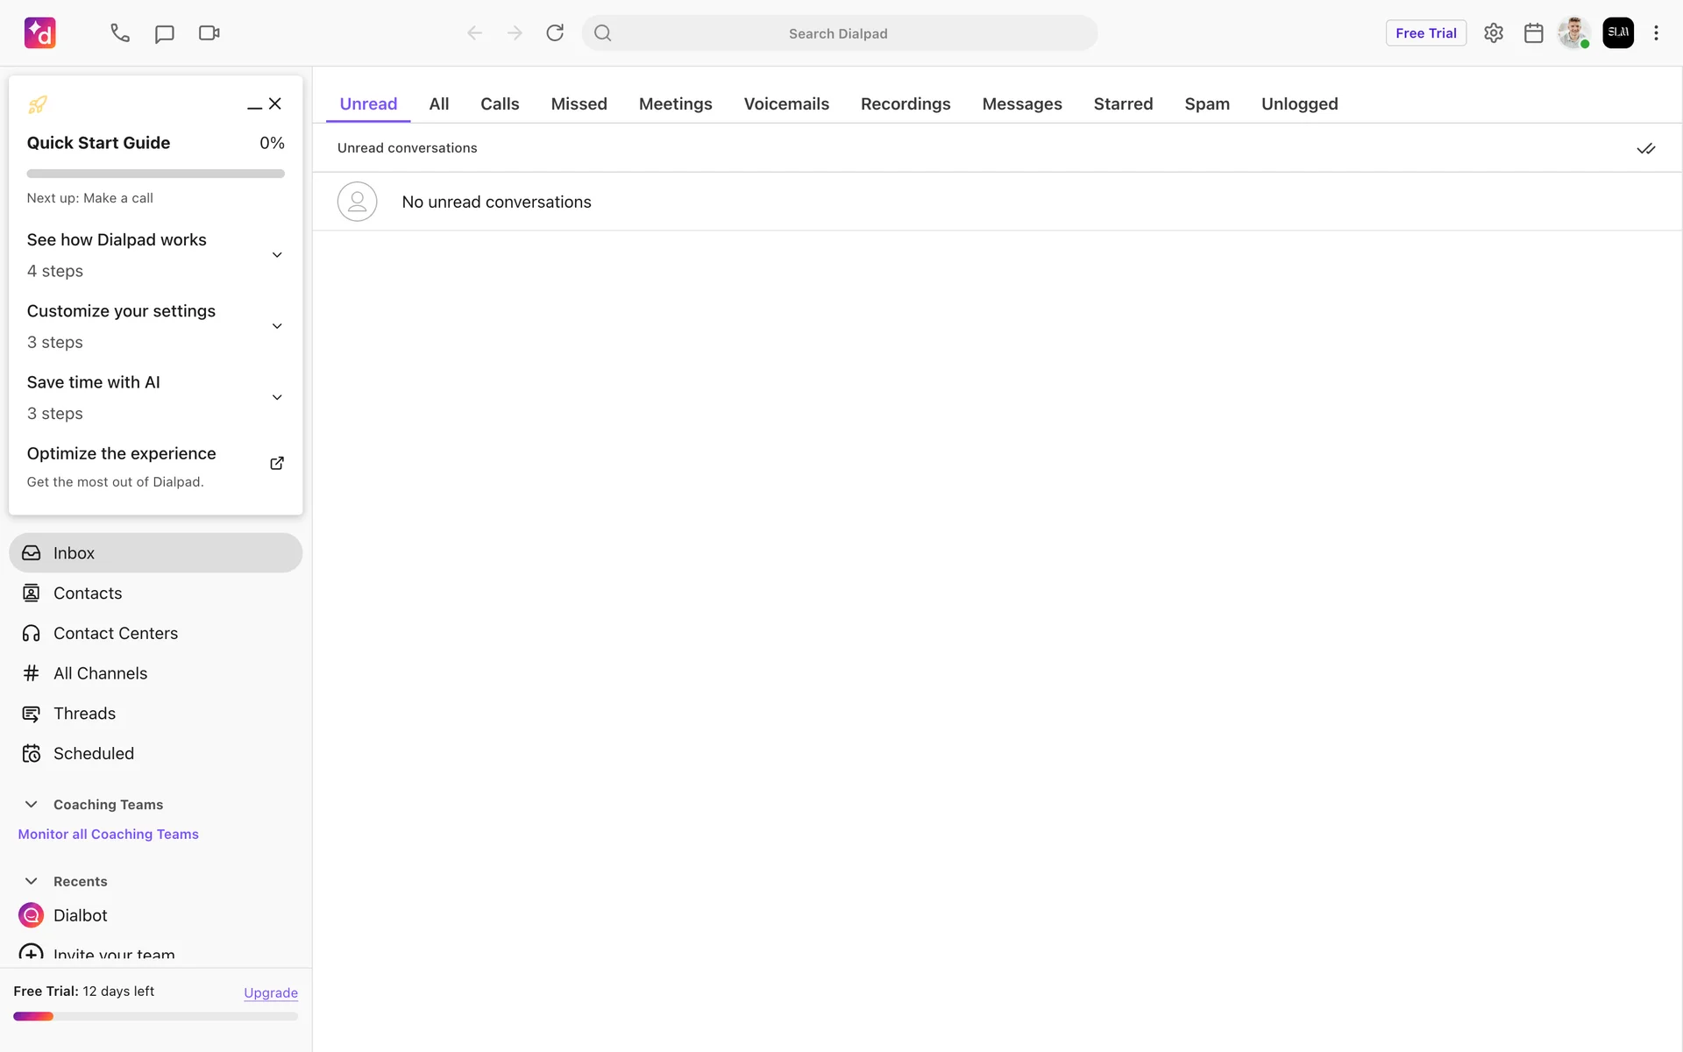
Task: Open the calendar icon
Action: (x=1533, y=33)
